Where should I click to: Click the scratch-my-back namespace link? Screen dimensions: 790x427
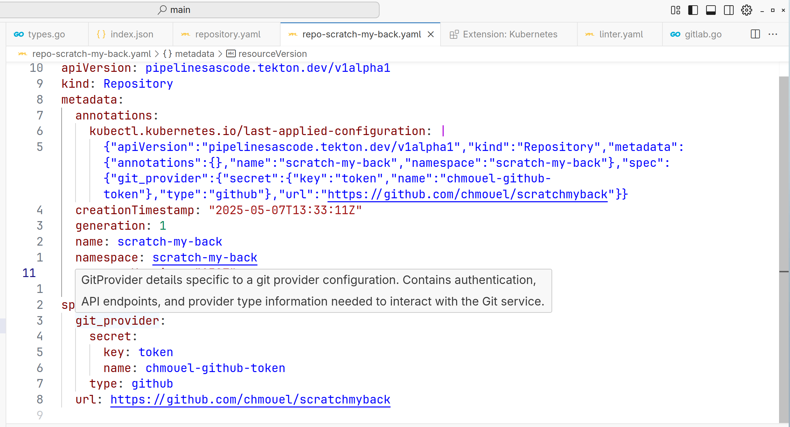(205, 257)
